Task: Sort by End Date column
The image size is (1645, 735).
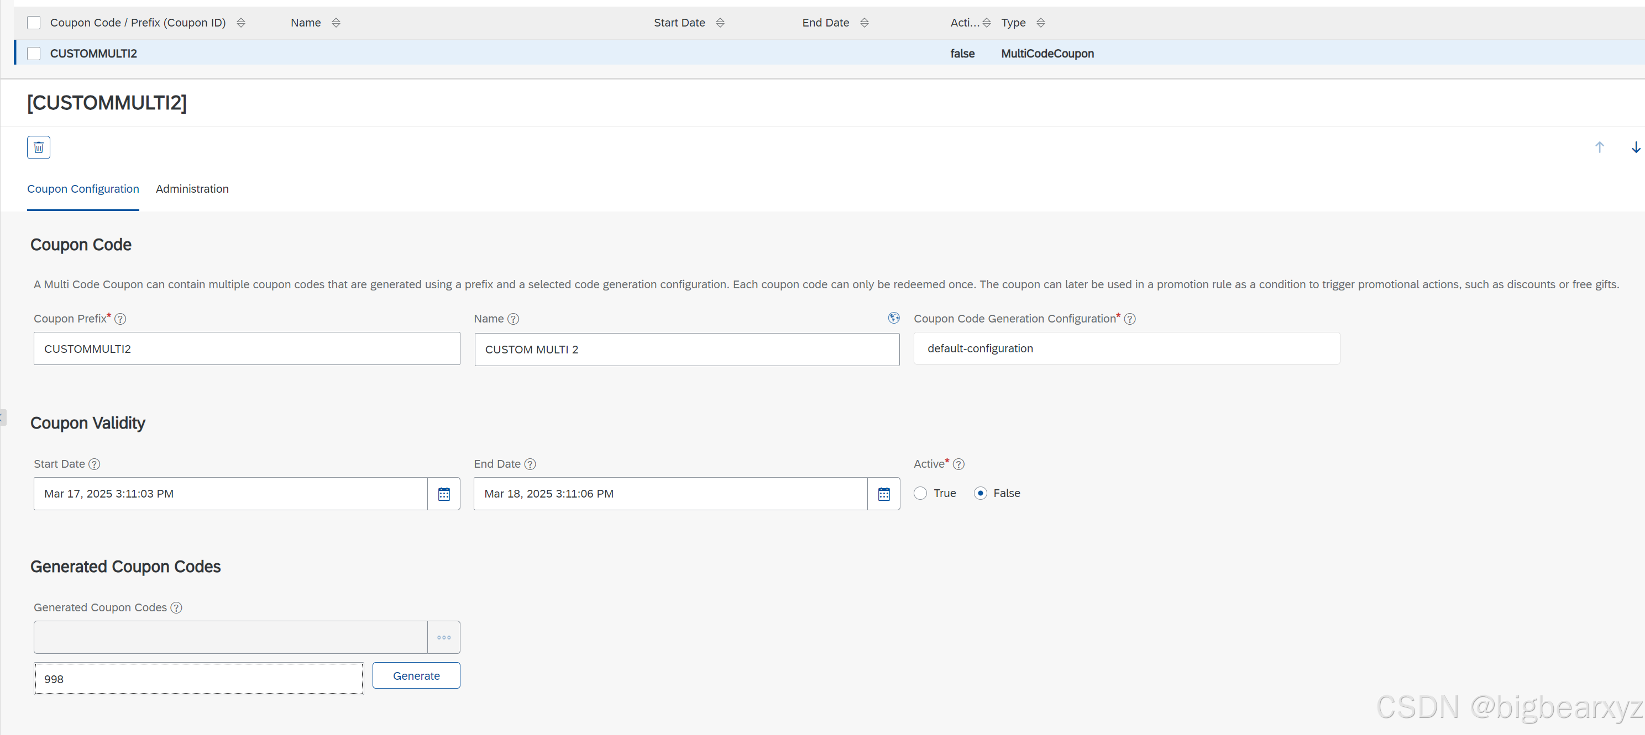Action: 864,23
